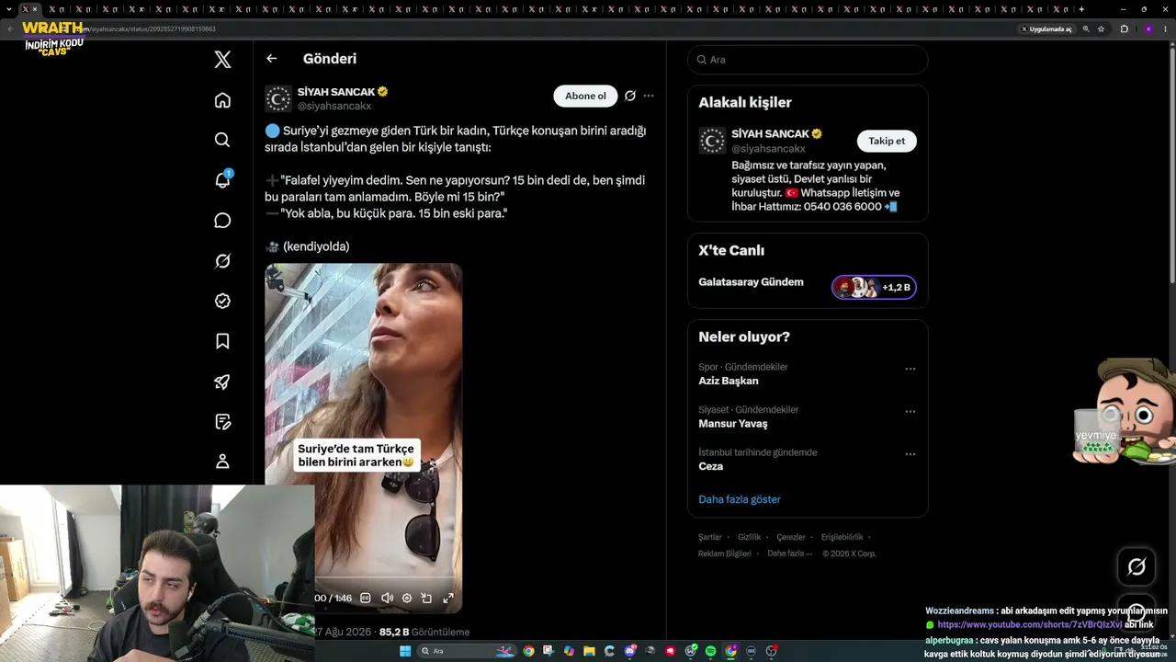Open trending topic Ceza
Image resolution: width=1176 pixels, height=662 pixels.
pos(710,466)
